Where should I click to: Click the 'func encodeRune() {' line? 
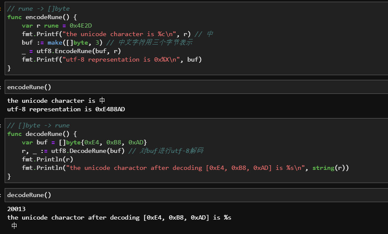[42, 17]
